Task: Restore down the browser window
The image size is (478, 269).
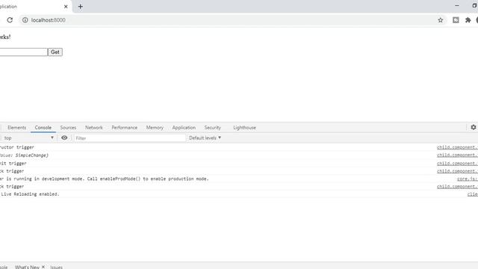Action: point(474,6)
